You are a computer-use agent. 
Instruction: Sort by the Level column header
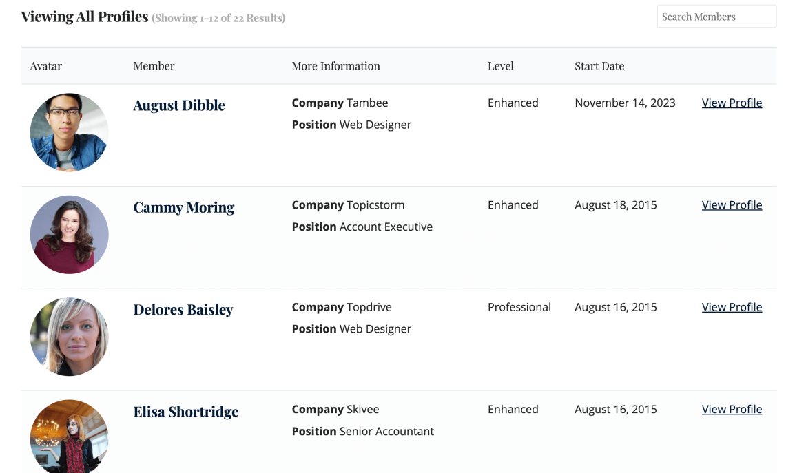click(x=501, y=65)
